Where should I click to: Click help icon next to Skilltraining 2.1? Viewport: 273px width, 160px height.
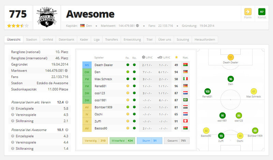(x=13, y=121)
